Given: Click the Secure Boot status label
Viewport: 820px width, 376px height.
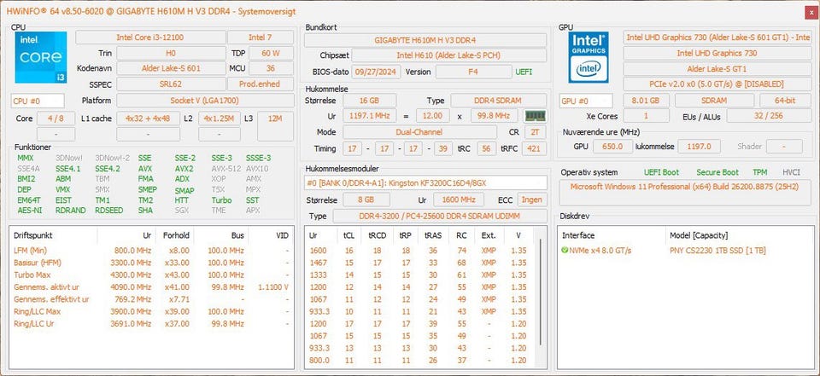Looking at the screenshot, I should click(x=717, y=172).
